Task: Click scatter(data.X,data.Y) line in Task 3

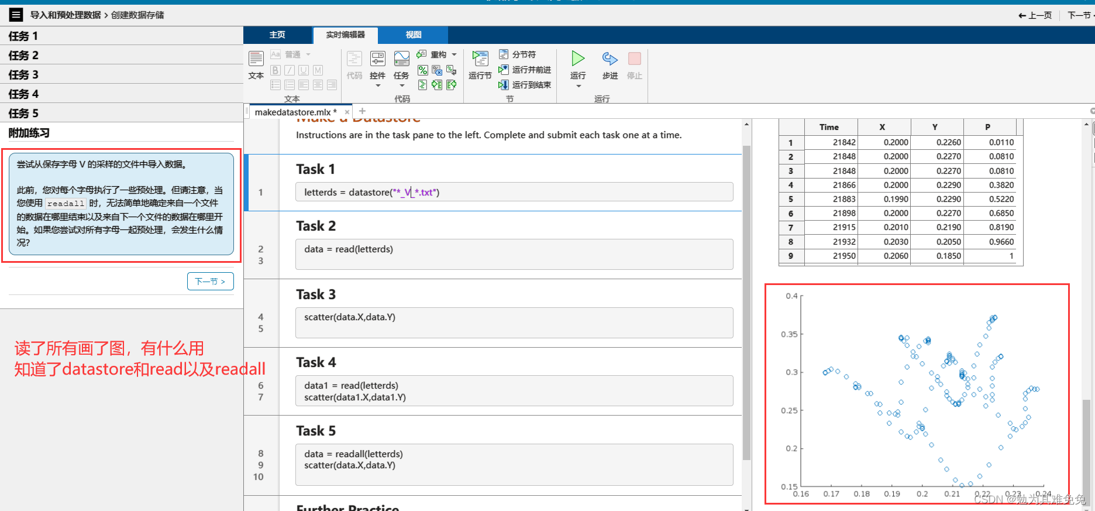Action: (350, 317)
